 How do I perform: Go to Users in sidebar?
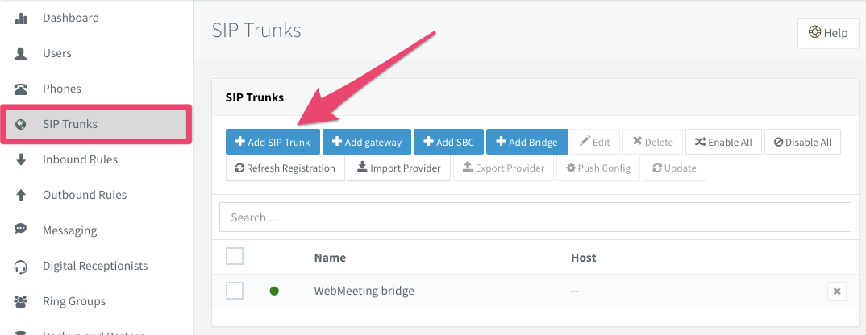coord(57,53)
